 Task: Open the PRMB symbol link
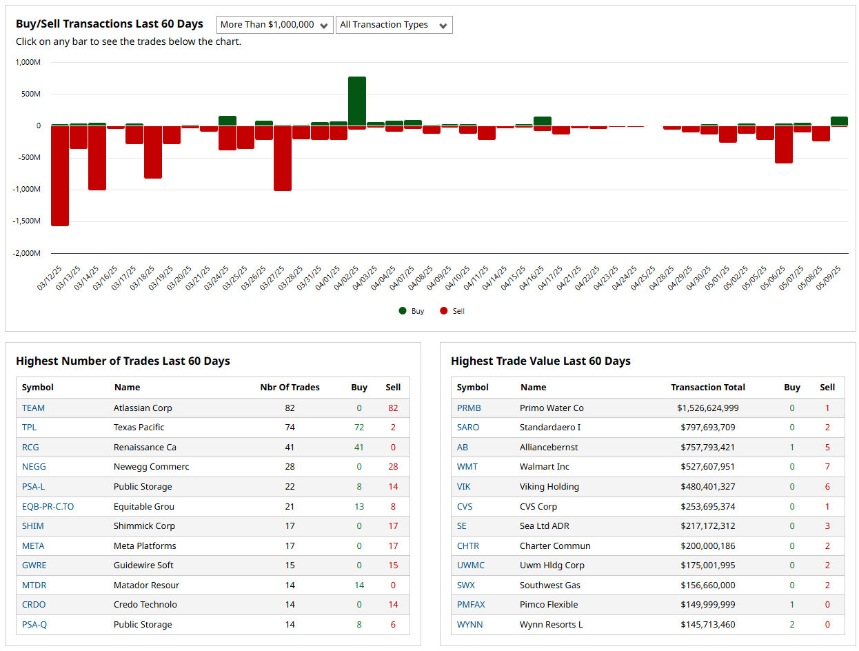coord(469,408)
